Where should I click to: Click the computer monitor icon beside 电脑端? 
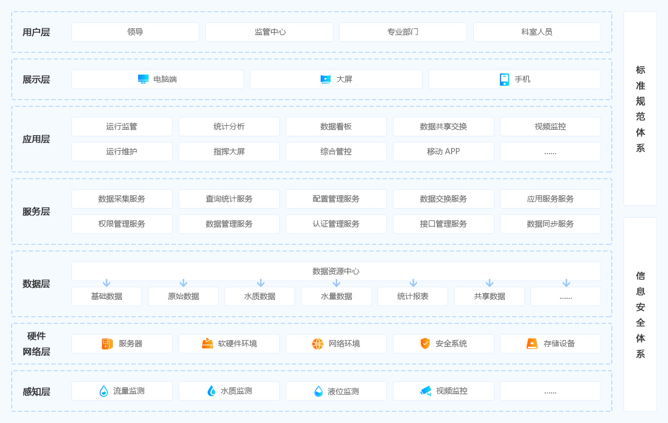coord(143,79)
